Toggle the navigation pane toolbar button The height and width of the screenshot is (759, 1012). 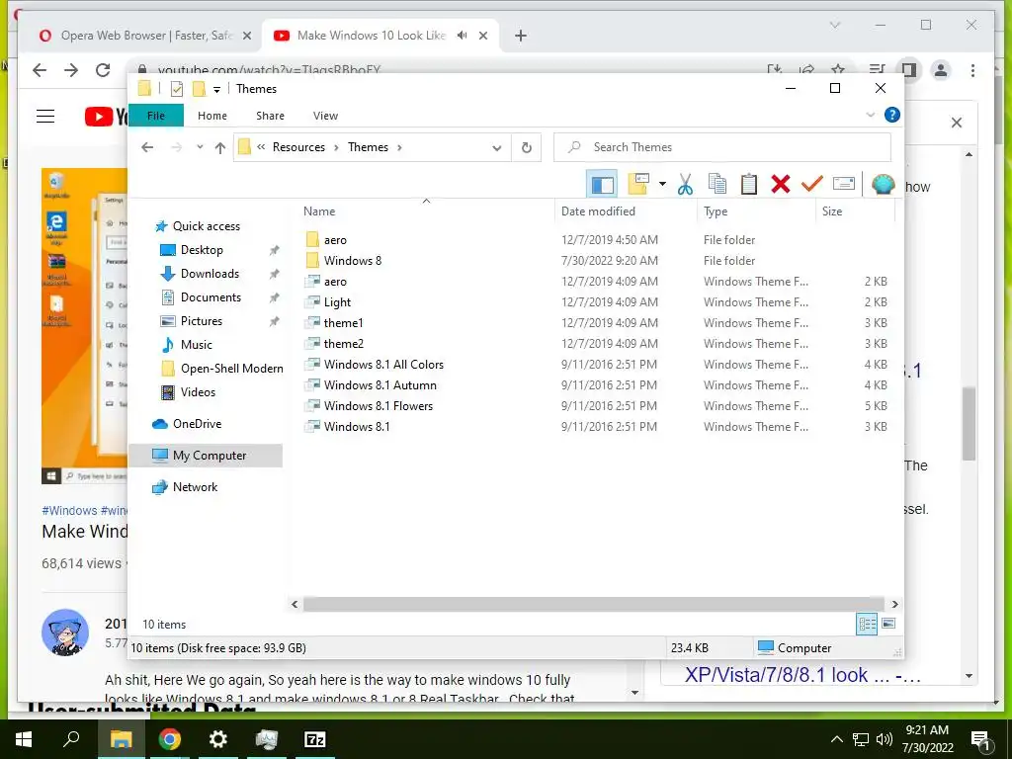point(602,185)
